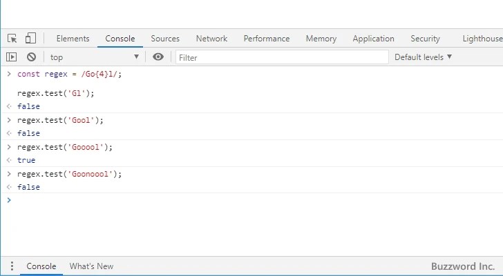This screenshot has height=276, width=503.
Task: Switch to the Elements tab
Action: (x=73, y=39)
